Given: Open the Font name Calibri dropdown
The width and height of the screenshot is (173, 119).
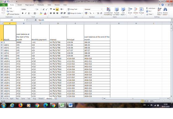Looking at the screenshot, I should tap(35, 9).
